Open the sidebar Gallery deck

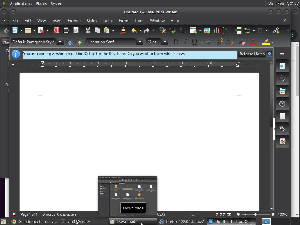(282, 91)
